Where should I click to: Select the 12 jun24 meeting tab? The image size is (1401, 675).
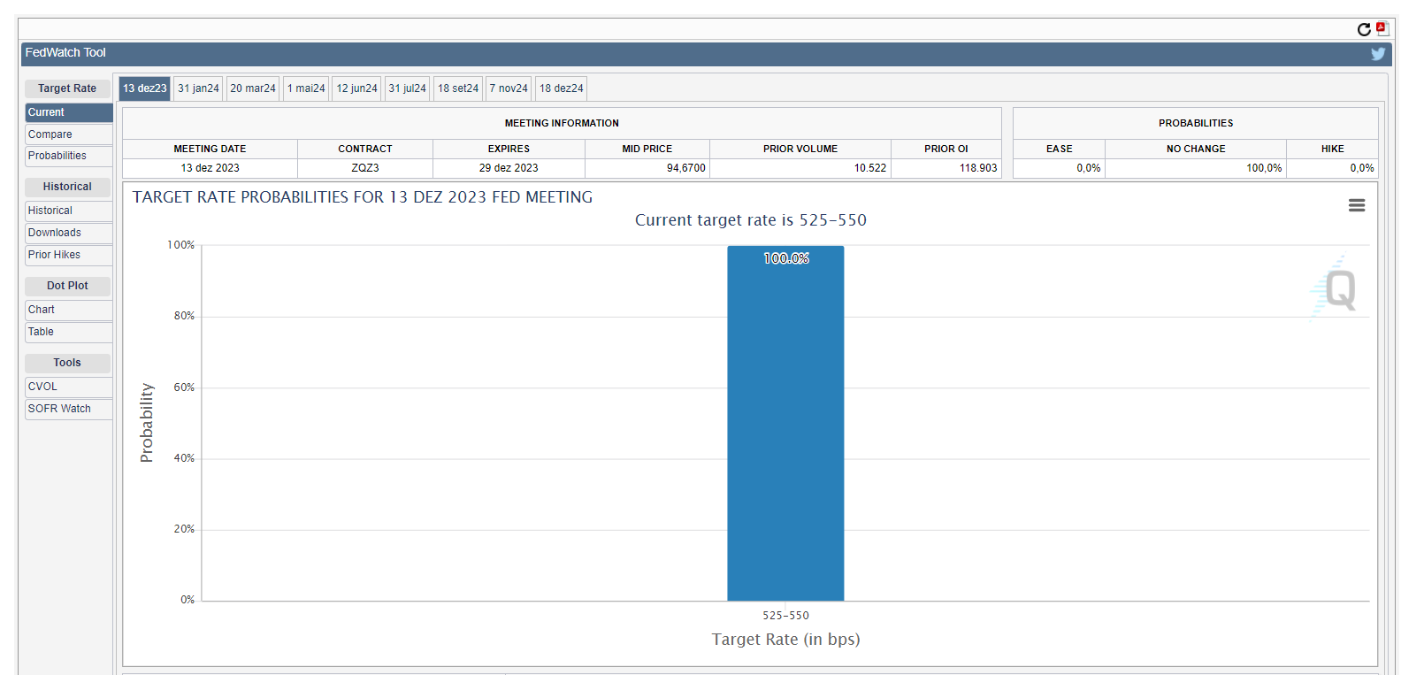356,88
